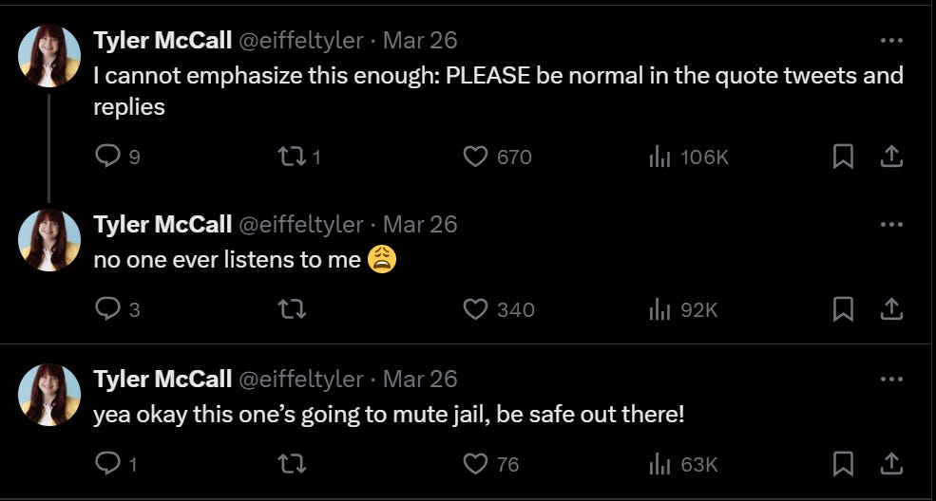The image size is (936, 501).
Task: Like the "mute jail" tweet
Action: (475, 464)
